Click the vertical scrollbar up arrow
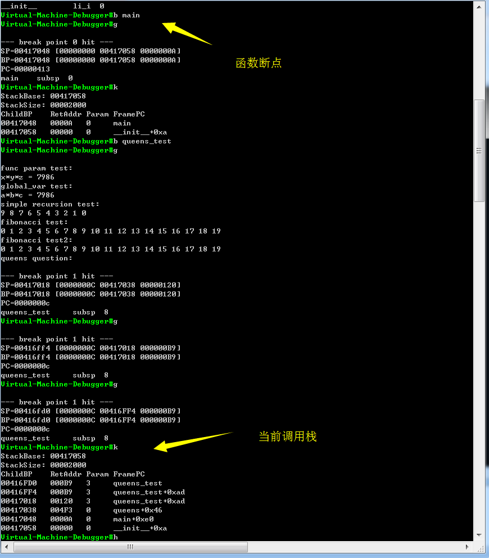The image size is (489, 558). point(479,6)
